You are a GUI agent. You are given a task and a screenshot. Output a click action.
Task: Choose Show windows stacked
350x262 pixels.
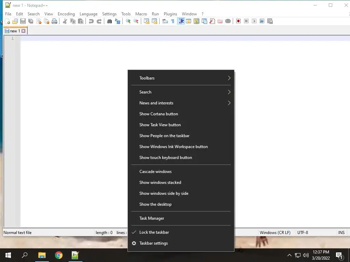coord(181,183)
